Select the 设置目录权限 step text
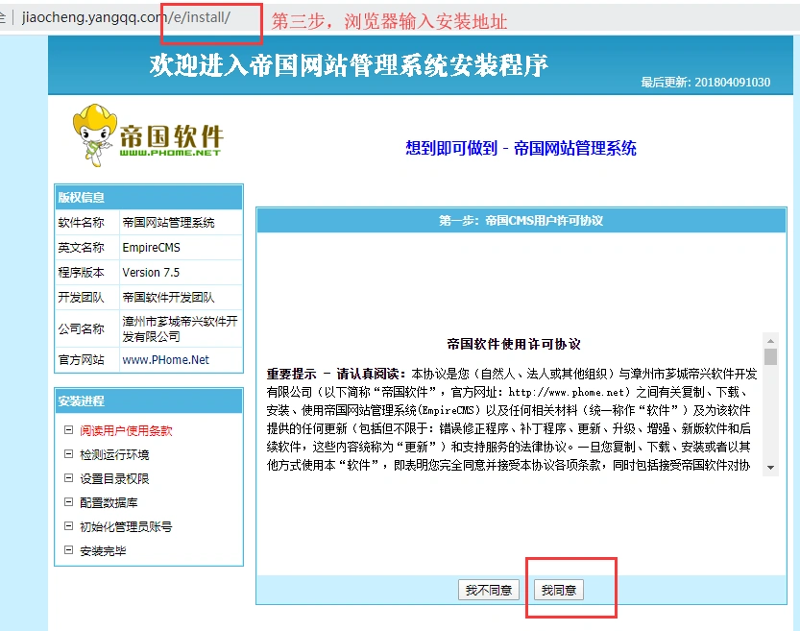This screenshot has height=631, width=800. pos(114,478)
